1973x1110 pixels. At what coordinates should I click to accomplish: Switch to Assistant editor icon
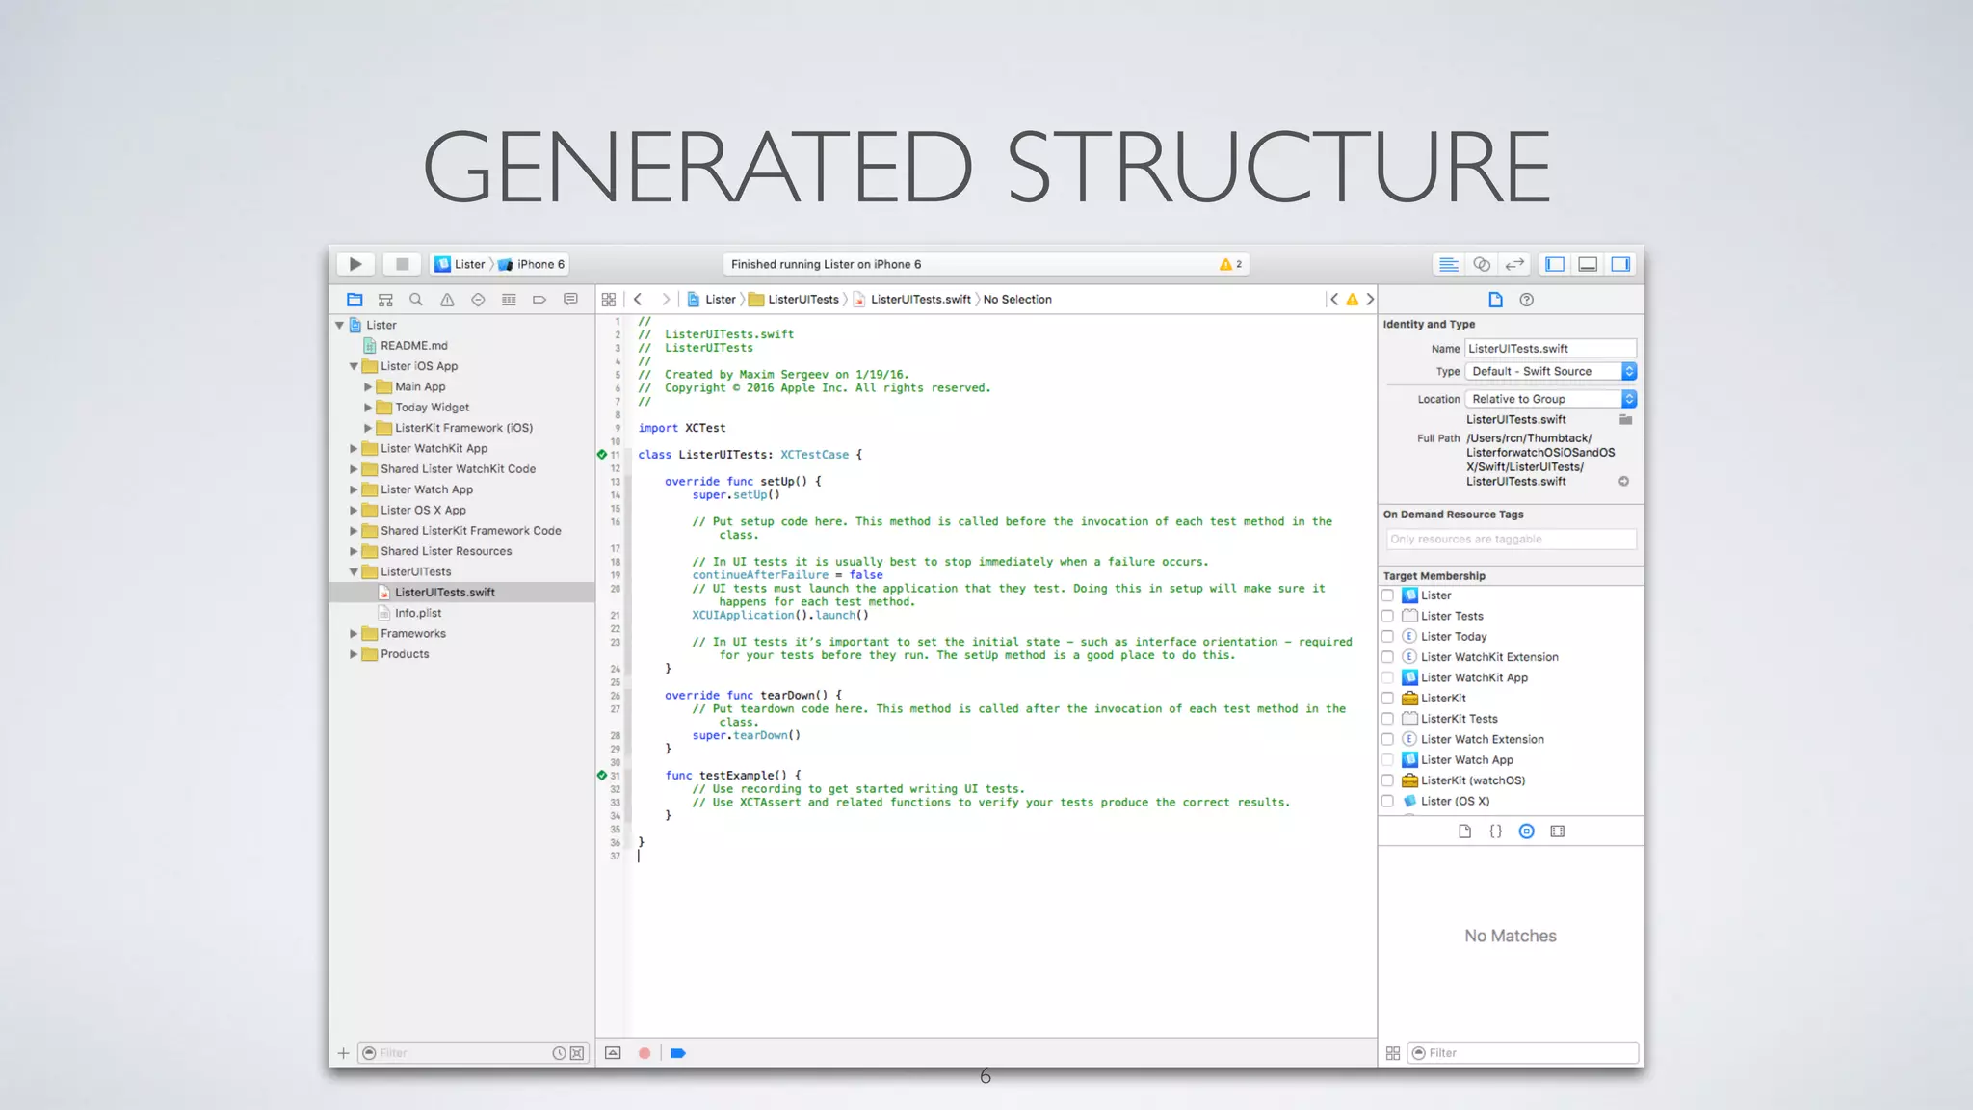coord(1482,264)
